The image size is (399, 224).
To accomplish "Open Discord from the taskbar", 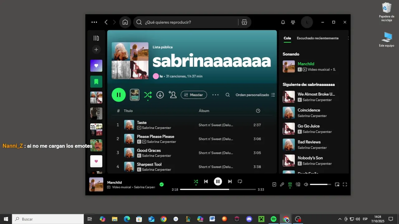I will (249, 219).
